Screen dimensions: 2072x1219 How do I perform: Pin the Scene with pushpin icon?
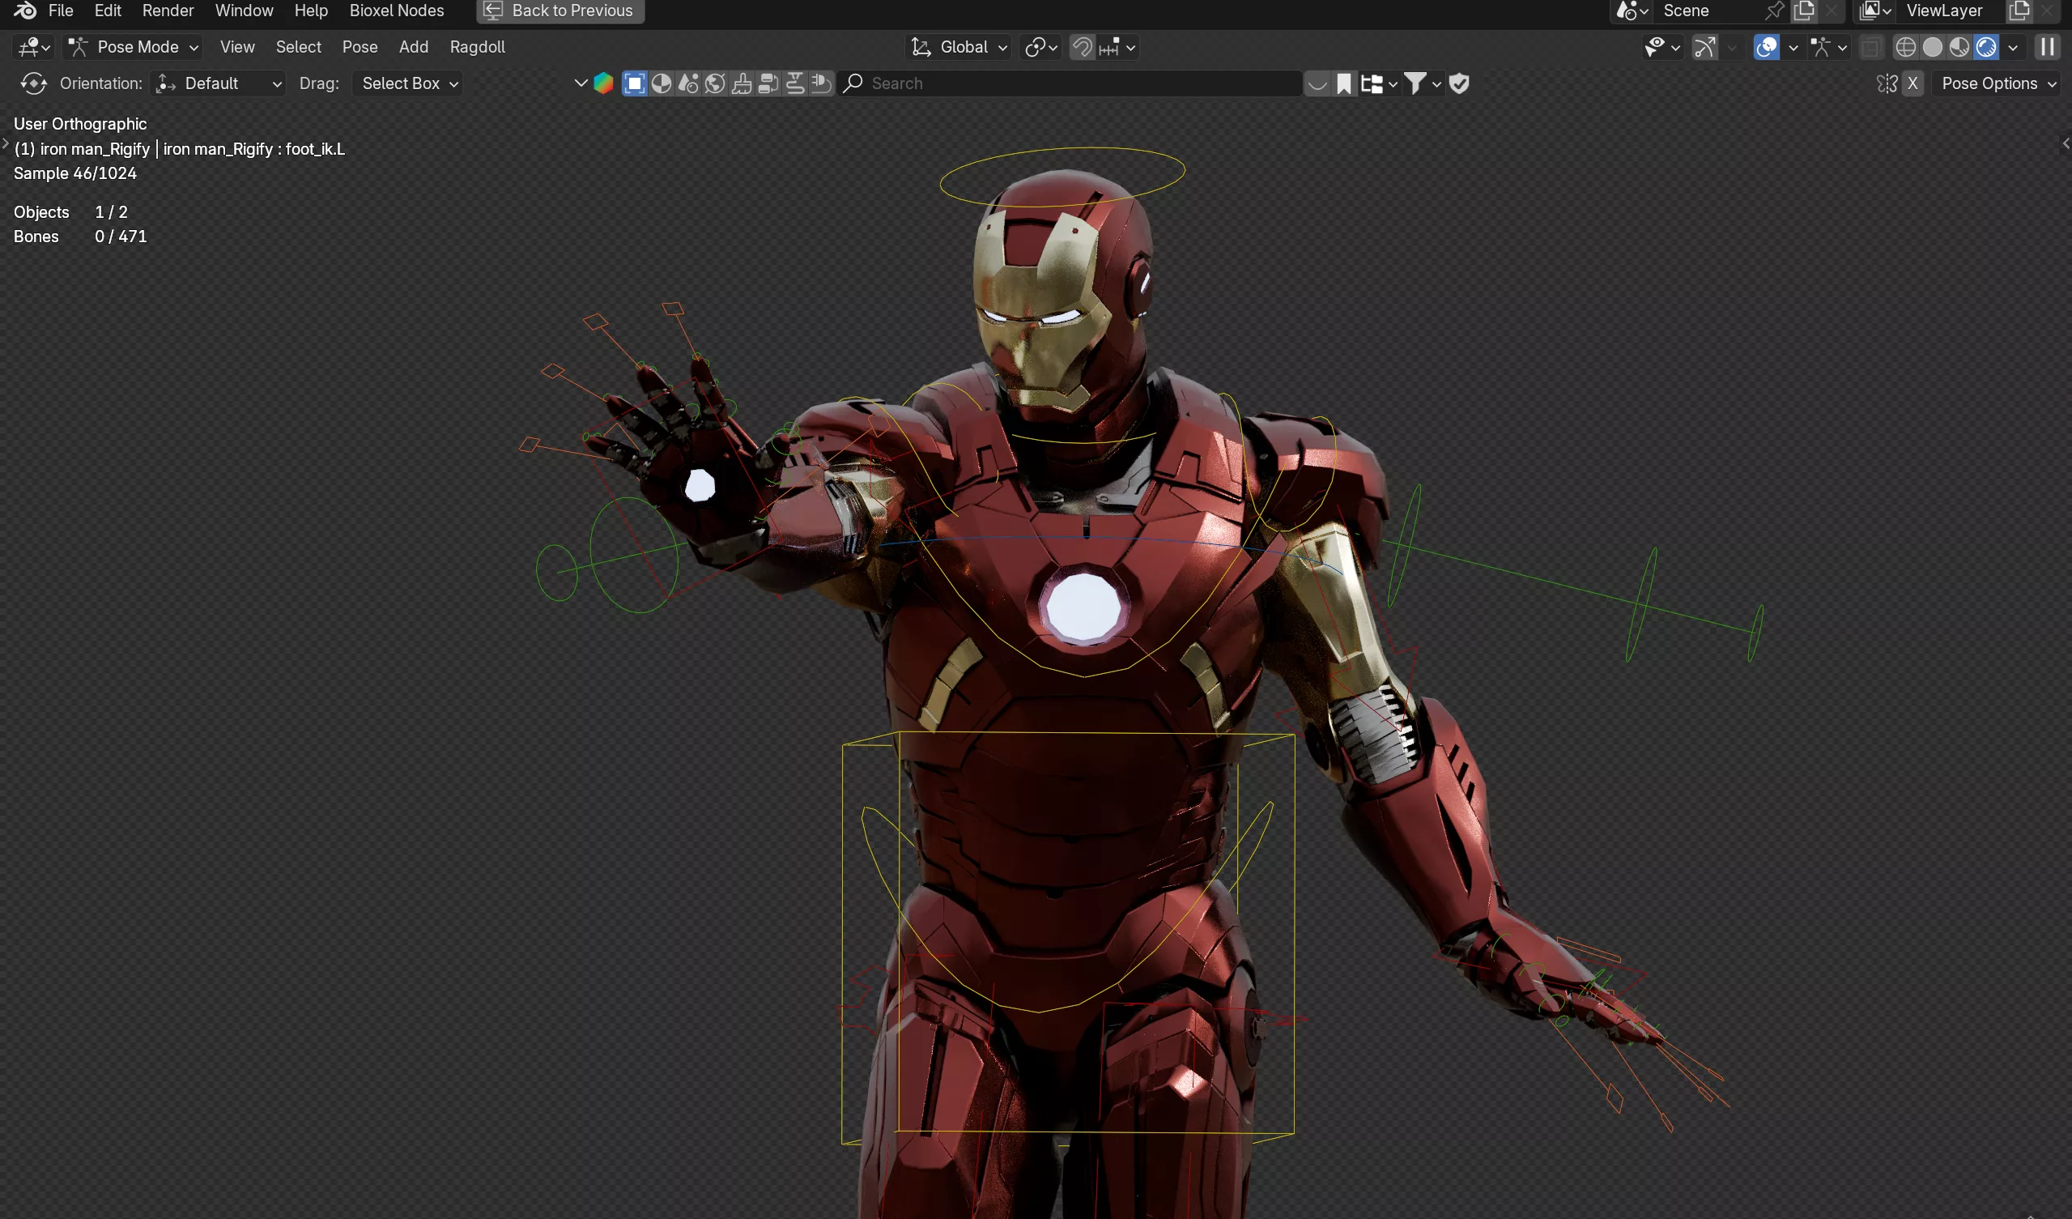[1773, 11]
